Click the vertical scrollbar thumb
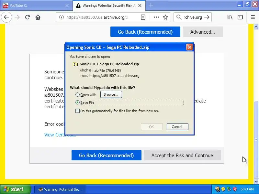259x194 pixels. click(256, 140)
